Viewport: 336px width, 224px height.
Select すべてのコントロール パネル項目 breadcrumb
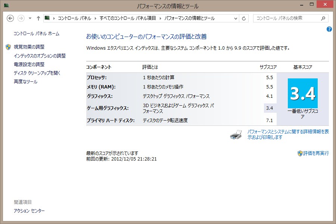(128, 18)
